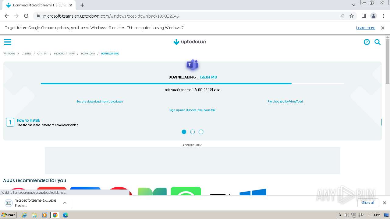The image size is (390, 219).
Task: Show hidden system tray icons
Action: click(x=340, y=215)
